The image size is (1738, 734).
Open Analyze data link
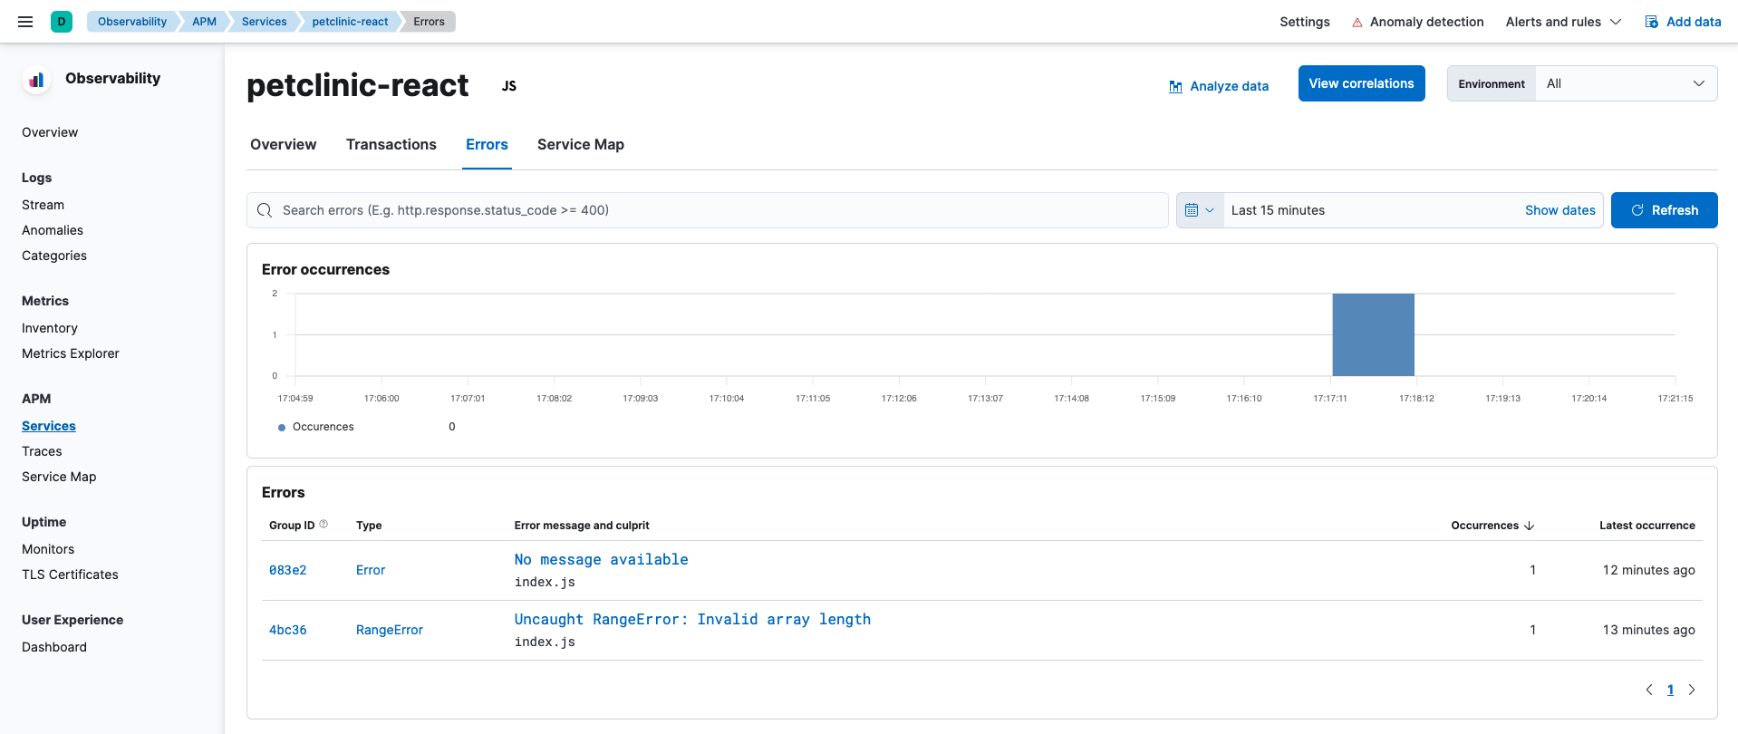[x=1219, y=86]
